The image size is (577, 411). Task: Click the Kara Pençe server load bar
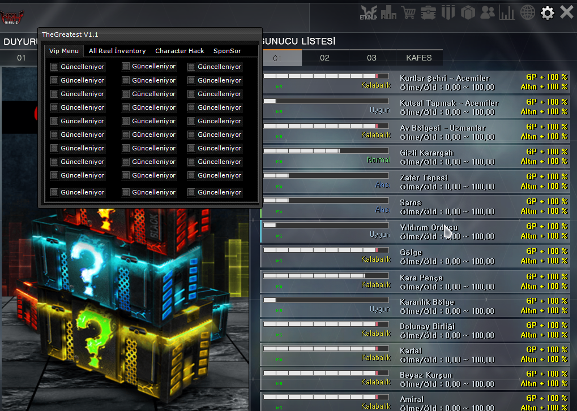[326, 275]
